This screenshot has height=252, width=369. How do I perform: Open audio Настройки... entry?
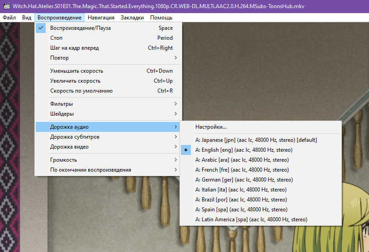pos(261,127)
